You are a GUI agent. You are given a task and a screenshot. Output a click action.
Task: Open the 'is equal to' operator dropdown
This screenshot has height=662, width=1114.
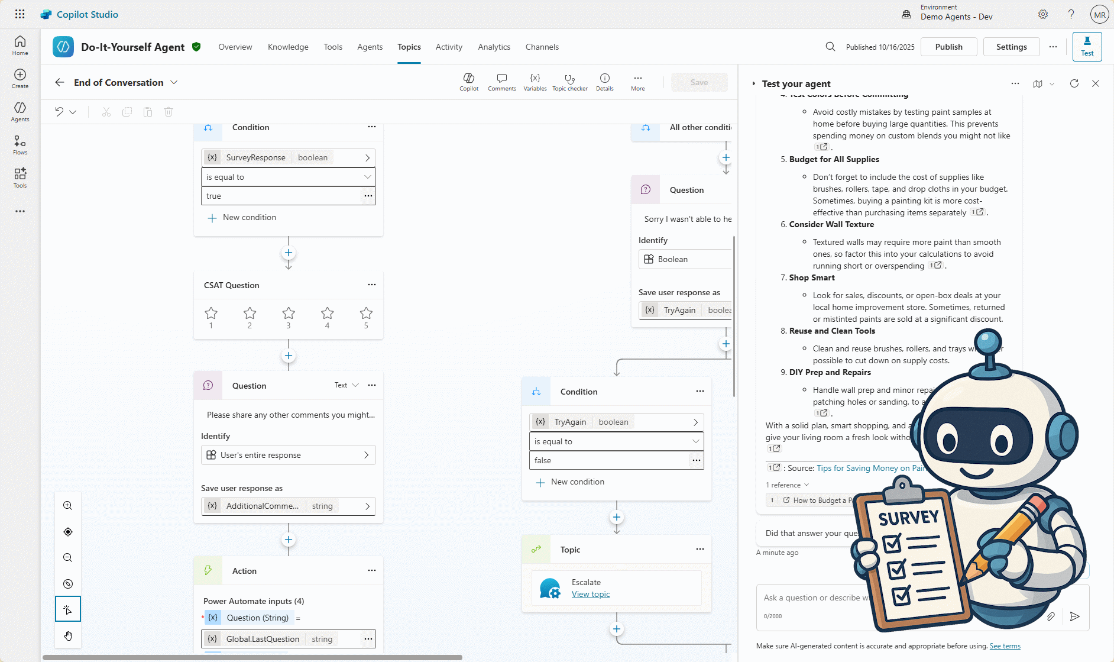coord(288,176)
